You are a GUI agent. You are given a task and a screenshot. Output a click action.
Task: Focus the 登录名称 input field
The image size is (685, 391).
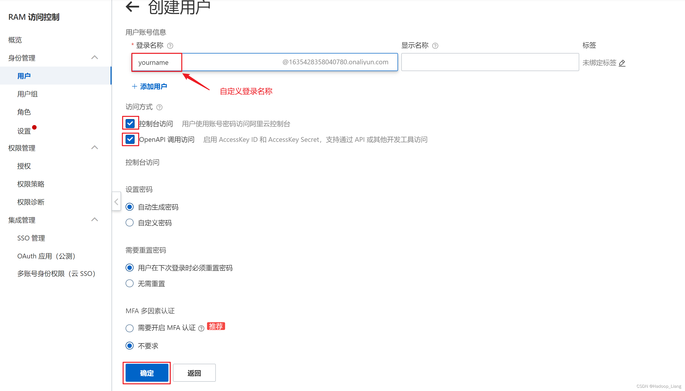click(x=264, y=62)
